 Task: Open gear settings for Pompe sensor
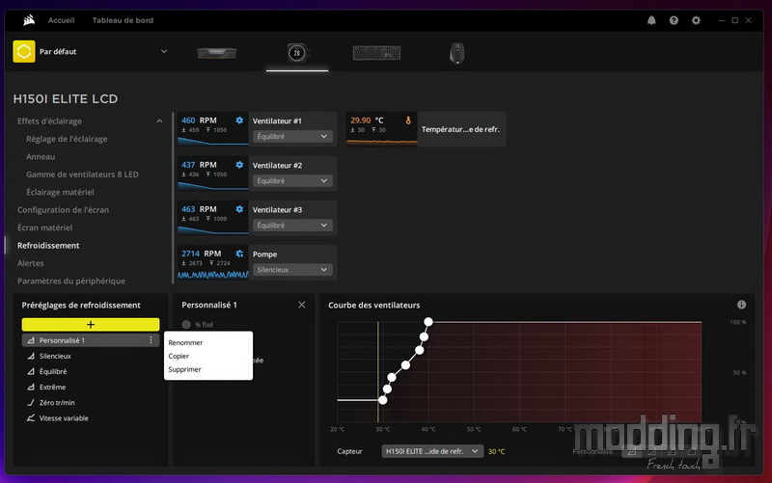pyautogui.click(x=239, y=254)
